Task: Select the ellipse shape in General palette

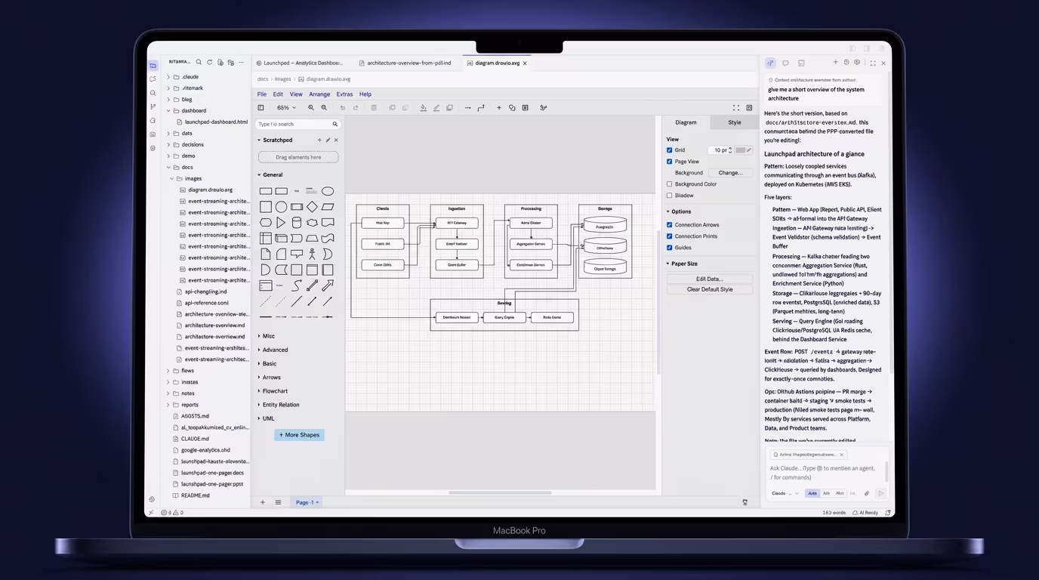Action: (x=328, y=191)
